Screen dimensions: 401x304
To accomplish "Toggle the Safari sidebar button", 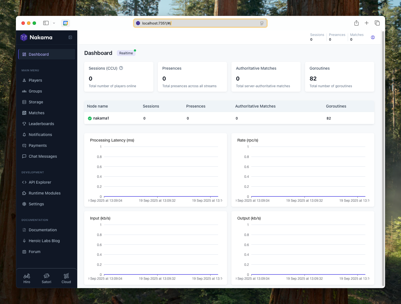I will click(x=46, y=23).
